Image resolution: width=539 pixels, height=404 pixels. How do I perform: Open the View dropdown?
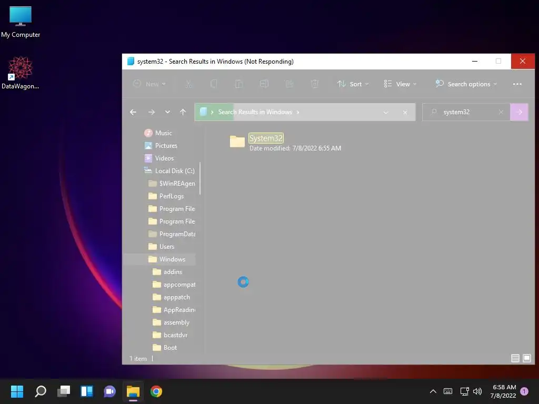400,84
